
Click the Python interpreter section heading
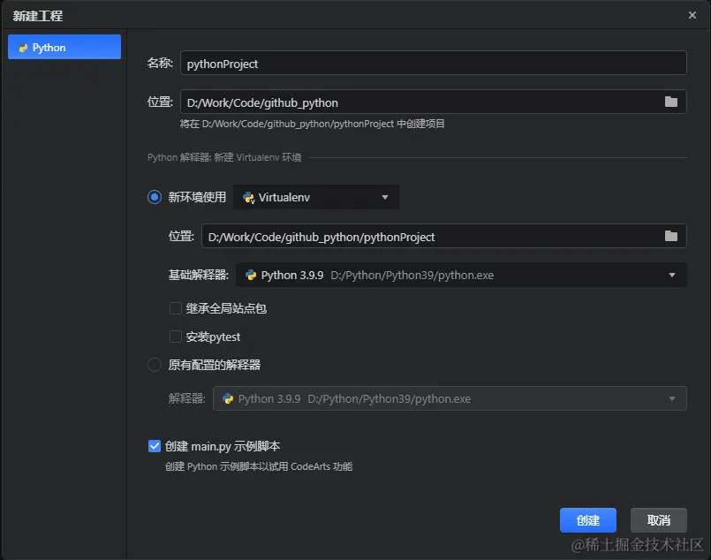point(224,157)
